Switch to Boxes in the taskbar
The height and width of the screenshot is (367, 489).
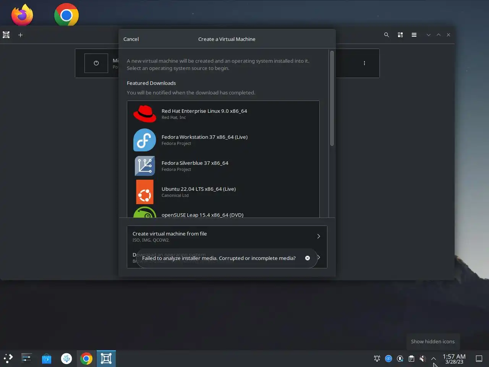(x=106, y=358)
